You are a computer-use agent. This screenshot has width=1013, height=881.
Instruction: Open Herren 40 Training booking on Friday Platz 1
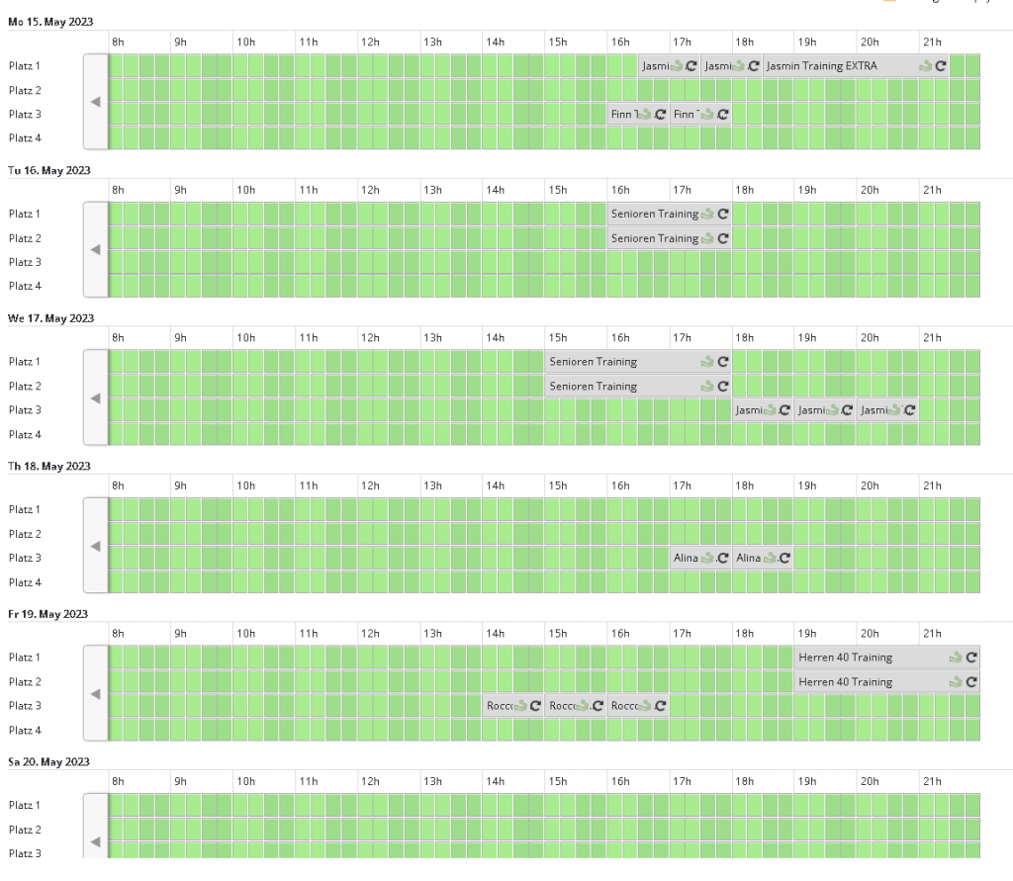point(851,658)
